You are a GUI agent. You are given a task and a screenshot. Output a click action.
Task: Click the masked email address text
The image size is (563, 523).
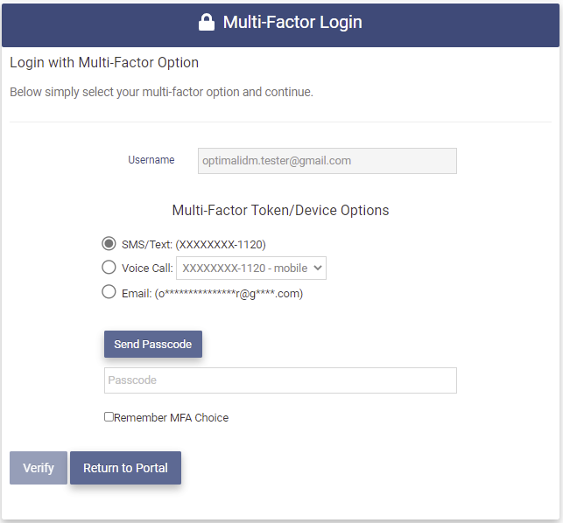[x=229, y=294]
